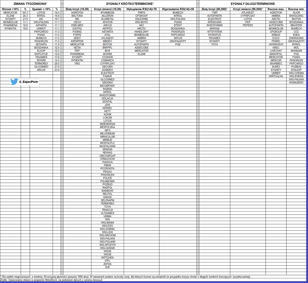Screen dimensions: 308x283
Task: Click the KGHM cell
Action: click(x=108, y=114)
